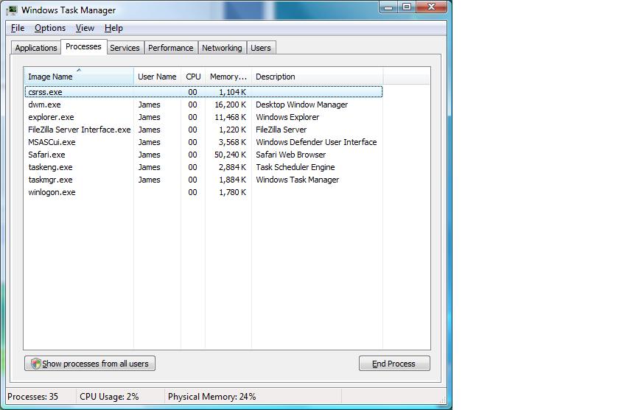Close the Windows Task Manager window
The image size is (619, 410).
(x=432, y=7)
